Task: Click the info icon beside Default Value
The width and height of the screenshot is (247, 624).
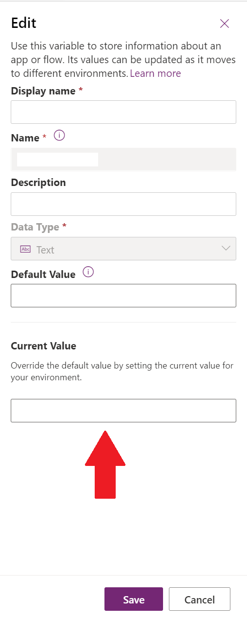Action: click(88, 272)
